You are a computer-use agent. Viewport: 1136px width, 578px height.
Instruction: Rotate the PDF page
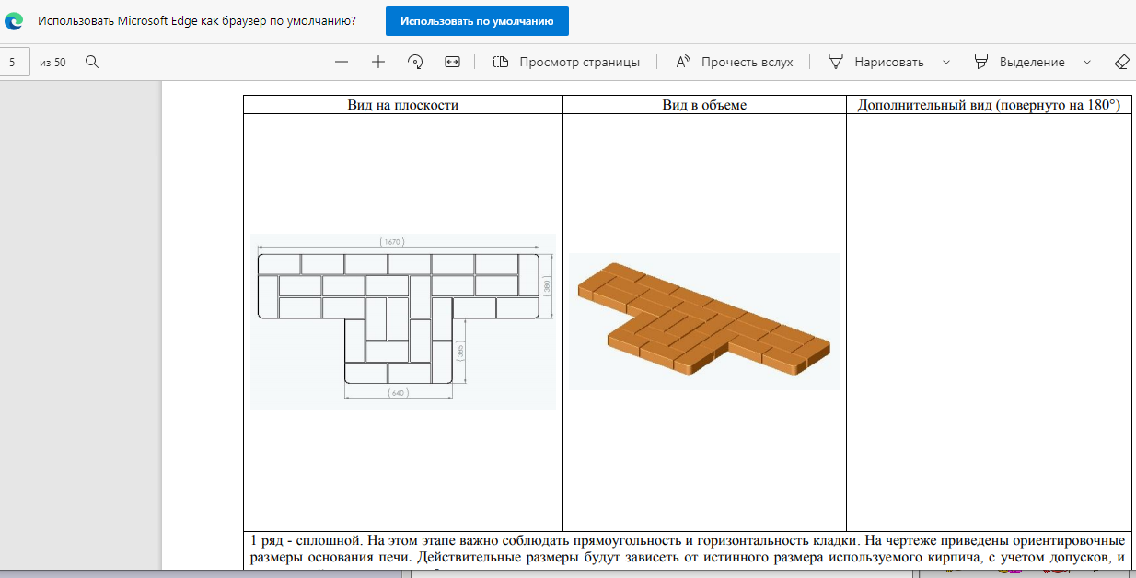[415, 62]
